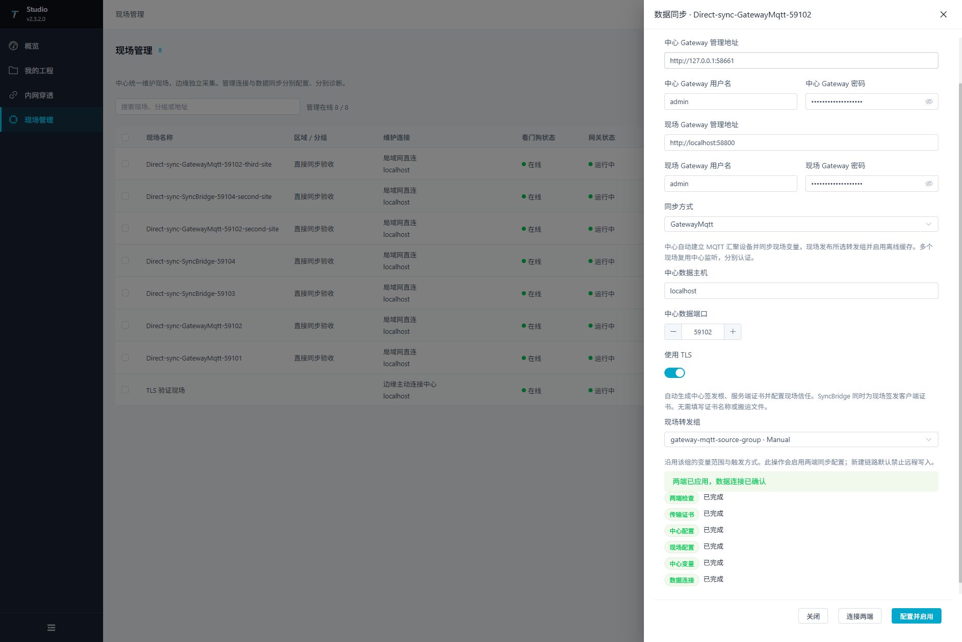The height and width of the screenshot is (642, 962).
Task: Click the 现场管理 chip icon
Action: coord(13,119)
